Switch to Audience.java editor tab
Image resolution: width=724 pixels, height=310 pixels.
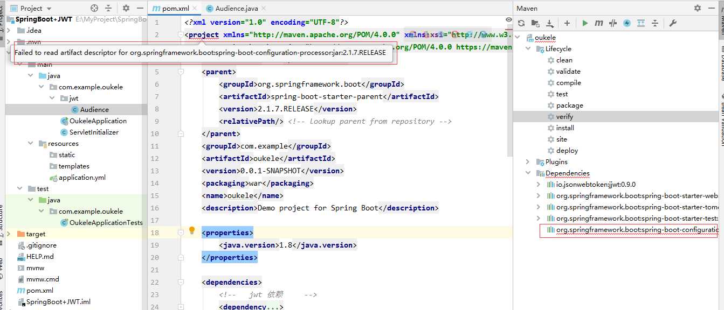pyautogui.click(x=236, y=9)
